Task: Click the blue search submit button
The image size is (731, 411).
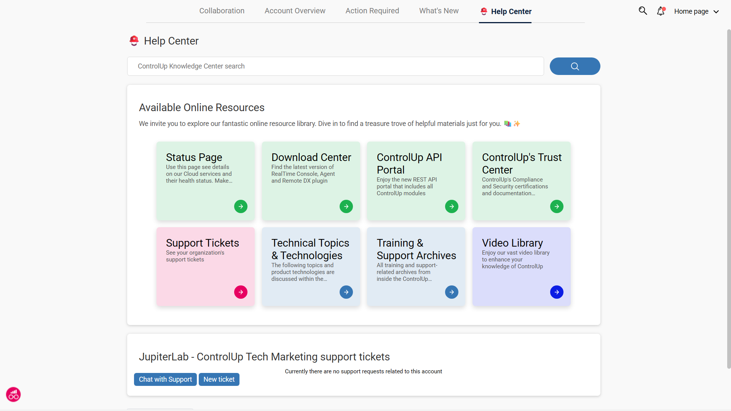Action: pyautogui.click(x=575, y=66)
